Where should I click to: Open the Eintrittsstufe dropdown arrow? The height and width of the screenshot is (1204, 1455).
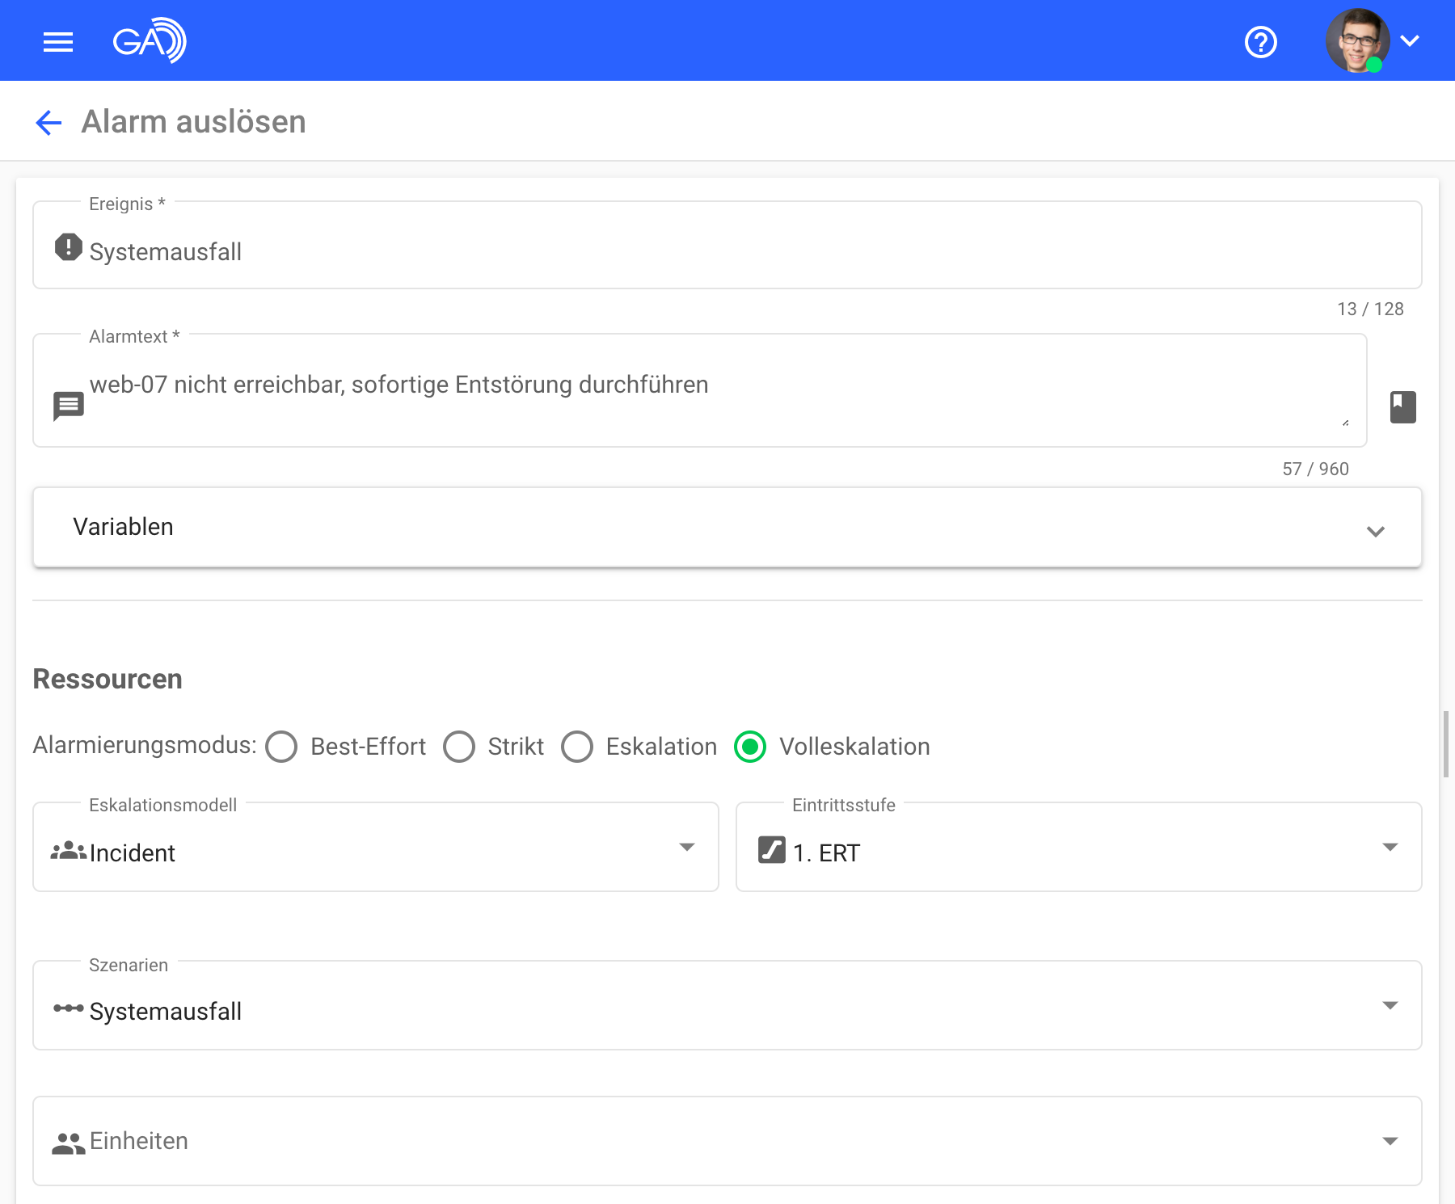pyautogui.click(x=1390, y=848)
